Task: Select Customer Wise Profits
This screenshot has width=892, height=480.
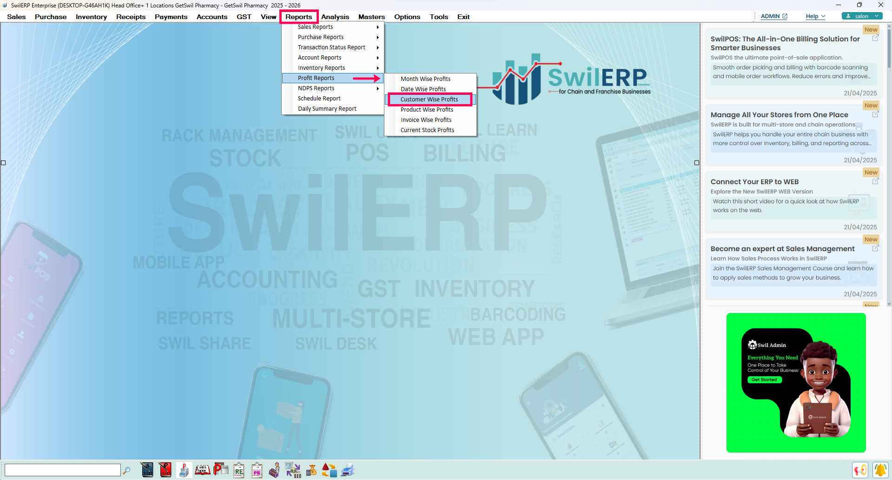Action: tap(430, 100)
